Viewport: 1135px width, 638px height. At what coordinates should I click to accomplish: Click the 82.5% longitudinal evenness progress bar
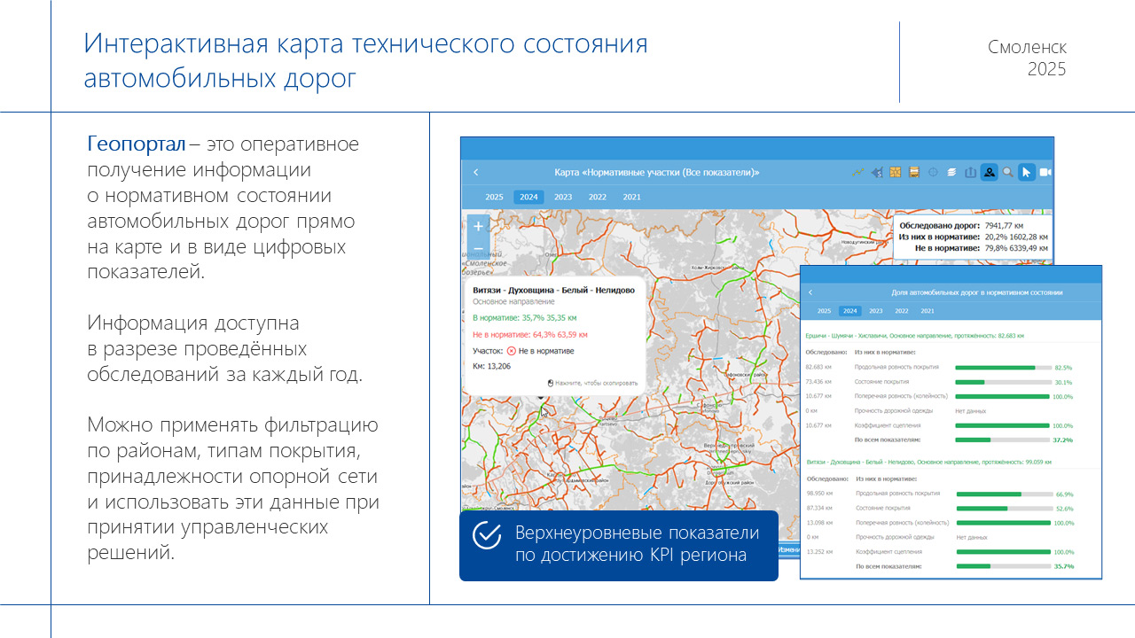[x=1003, y=367]
